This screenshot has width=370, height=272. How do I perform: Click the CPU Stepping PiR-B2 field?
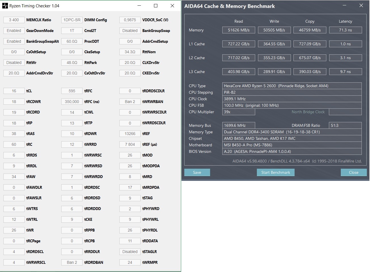(292, 92)
